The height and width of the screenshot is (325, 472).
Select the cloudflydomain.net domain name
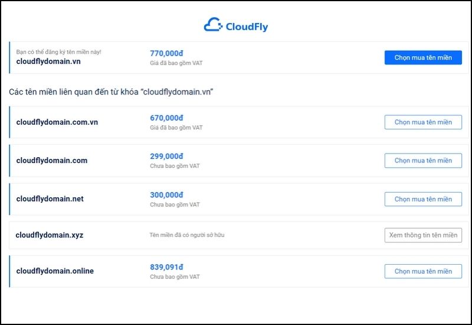[50, 199]
